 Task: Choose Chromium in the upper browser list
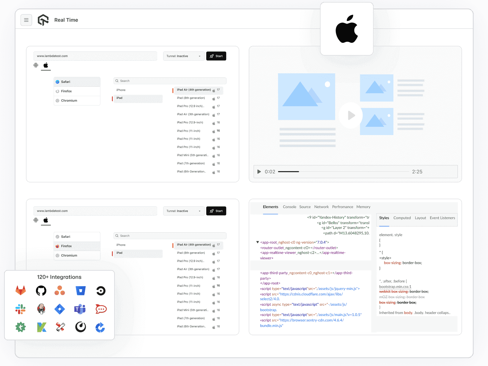[77, 101]
